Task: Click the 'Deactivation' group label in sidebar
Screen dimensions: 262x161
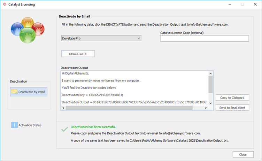Action: pos(18,82)
